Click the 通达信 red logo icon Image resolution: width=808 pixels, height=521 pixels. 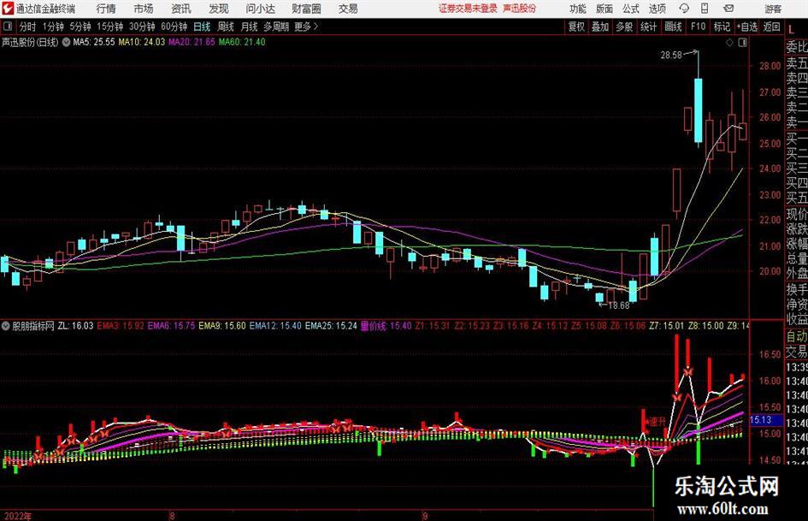[7, 9]
